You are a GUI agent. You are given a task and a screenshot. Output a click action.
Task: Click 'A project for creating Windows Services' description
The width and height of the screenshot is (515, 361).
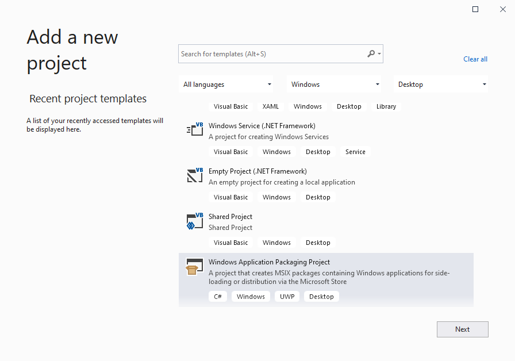coord(268,137)
